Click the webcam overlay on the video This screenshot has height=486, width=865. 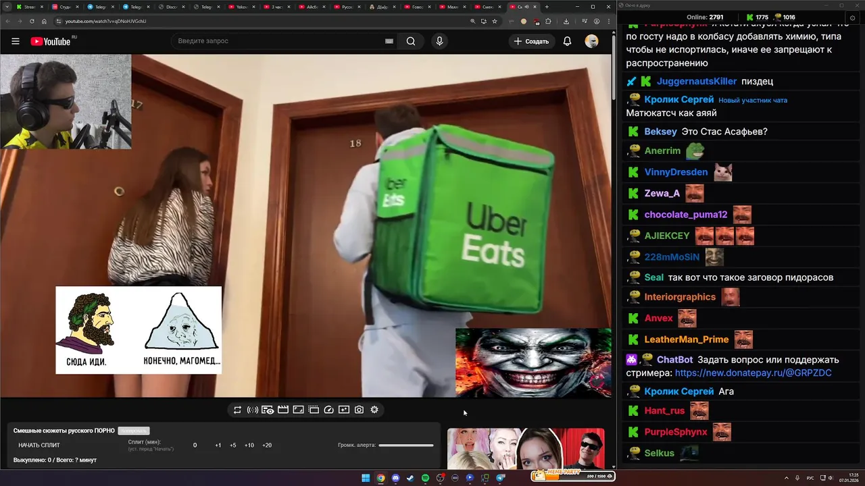(66, 101)
